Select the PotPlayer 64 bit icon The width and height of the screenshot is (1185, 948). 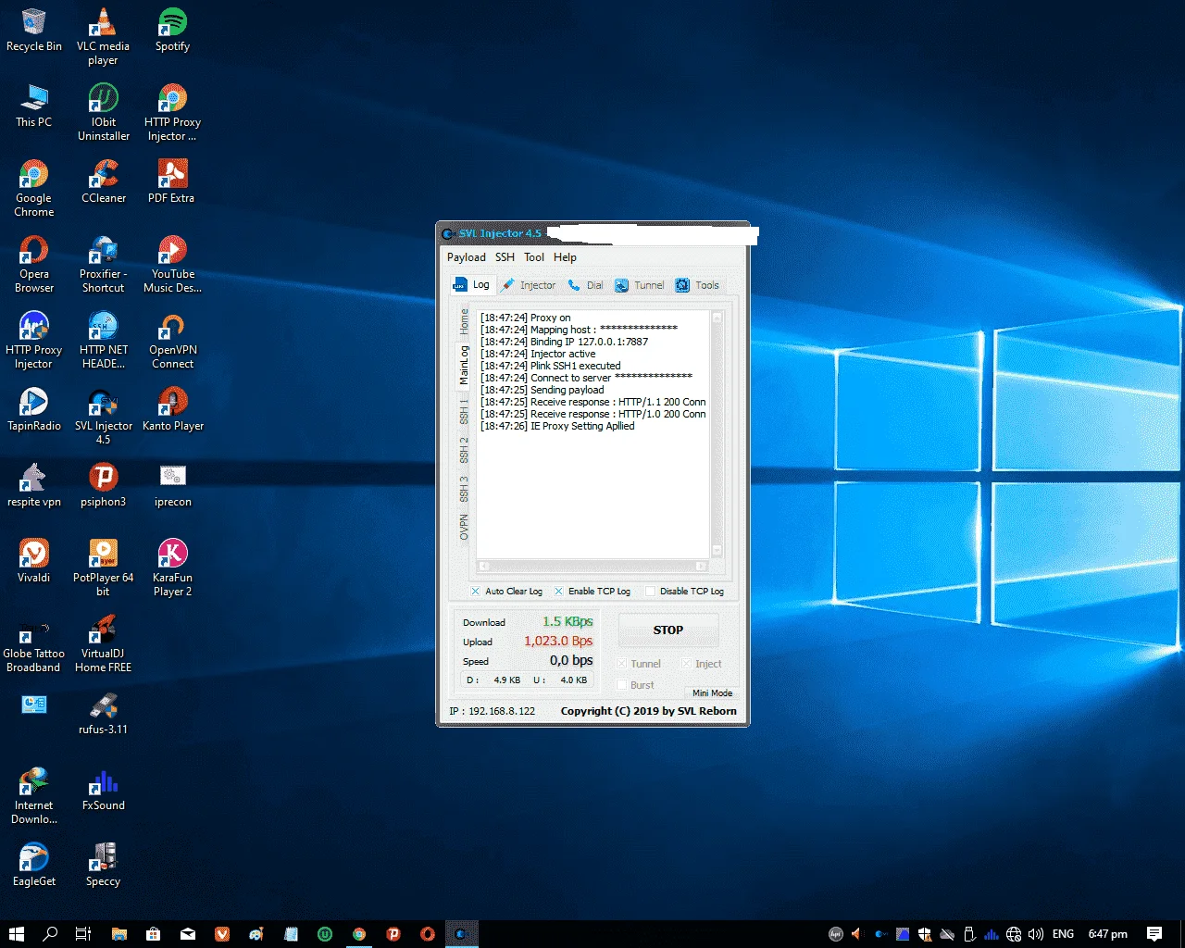click(x=103, y=568)
